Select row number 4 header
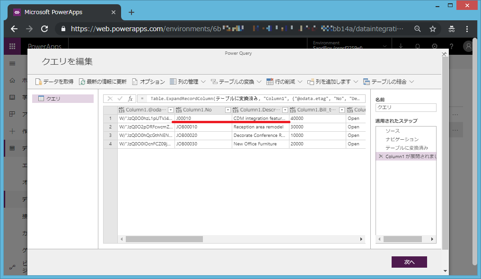Viewport: 481px width, 279px height. click(x=110, y=144)
